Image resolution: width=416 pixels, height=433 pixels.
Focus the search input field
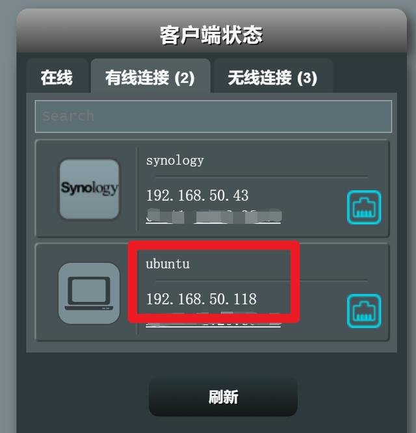213,116
